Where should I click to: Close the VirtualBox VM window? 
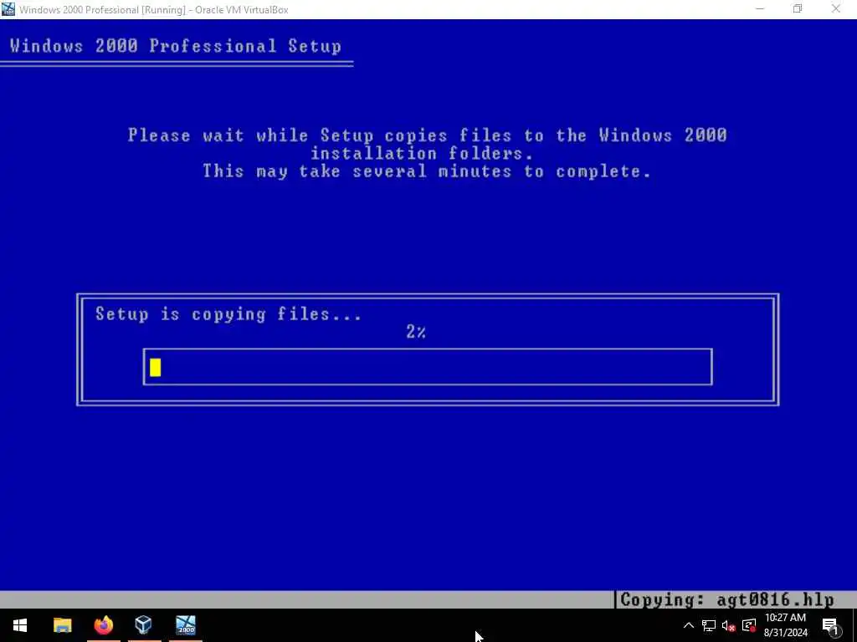[x=836, y=9]
